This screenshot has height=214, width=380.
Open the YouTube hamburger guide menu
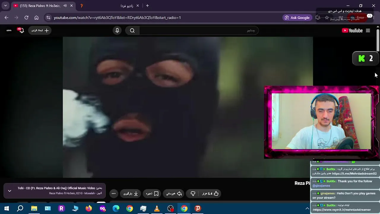tap(368, 30)
